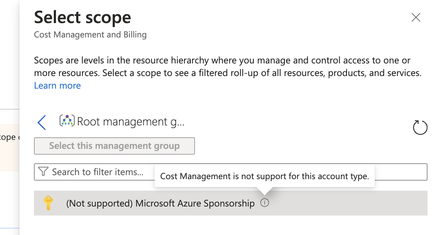This screenshot has width=434, height=235.
Task: Click the Cost Management not supported tooltip
Action: (x=265, y=176)
